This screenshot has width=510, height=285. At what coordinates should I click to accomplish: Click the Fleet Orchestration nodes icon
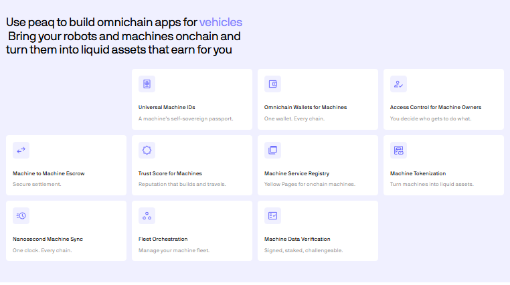(x=147, y=216)
